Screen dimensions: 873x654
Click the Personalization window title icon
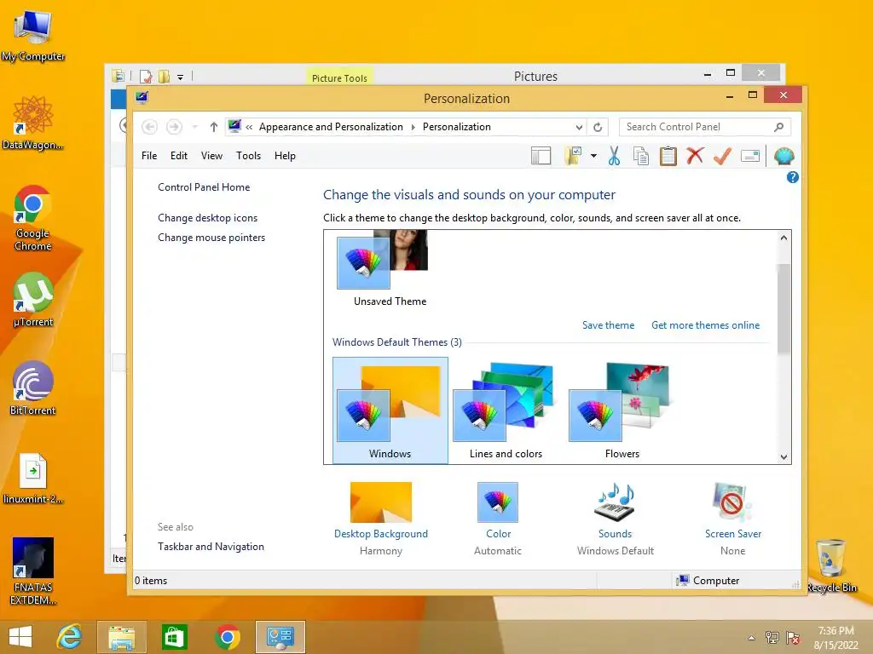coord(142,98)
